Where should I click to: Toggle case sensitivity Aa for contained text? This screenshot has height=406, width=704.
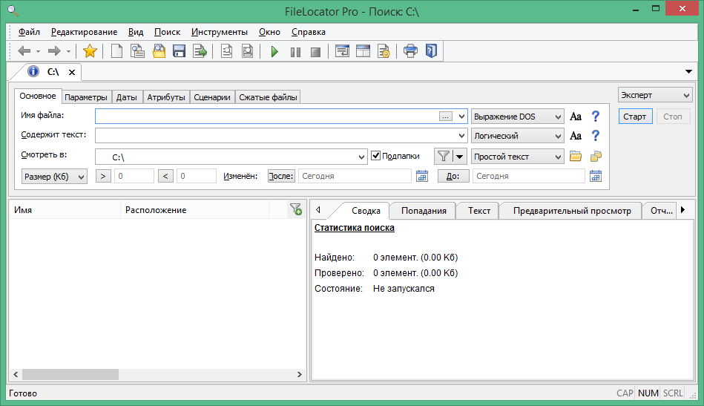(x=576, y=136)
